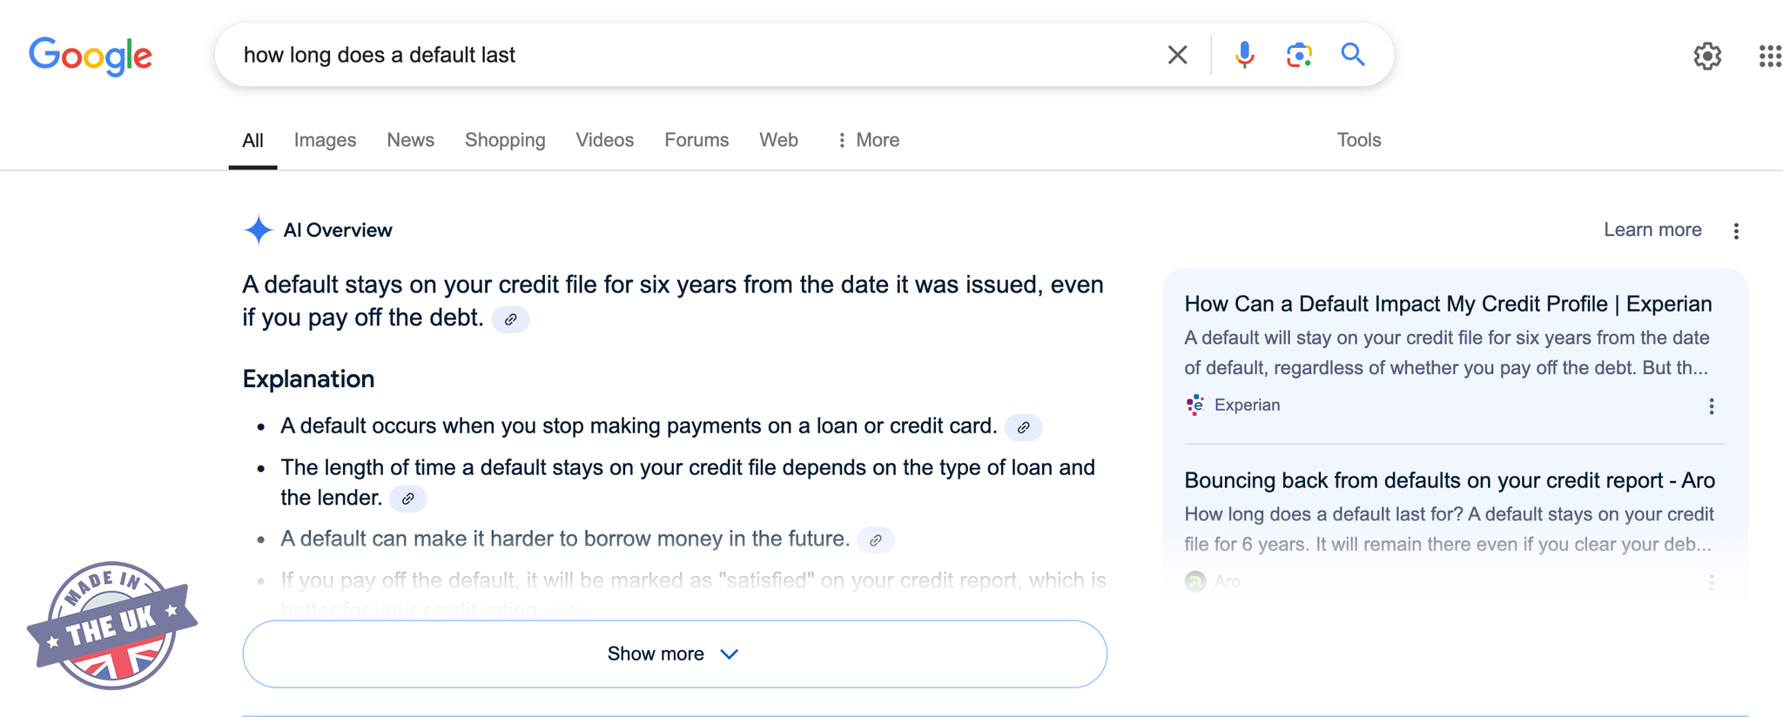Open Google Lens image search
Image resolution: width=1783 pixels, height=717 pixels.
[1298, 55]
